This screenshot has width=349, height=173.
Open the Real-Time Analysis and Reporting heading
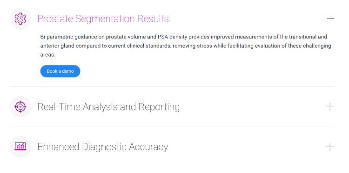(x=108, y=107)
